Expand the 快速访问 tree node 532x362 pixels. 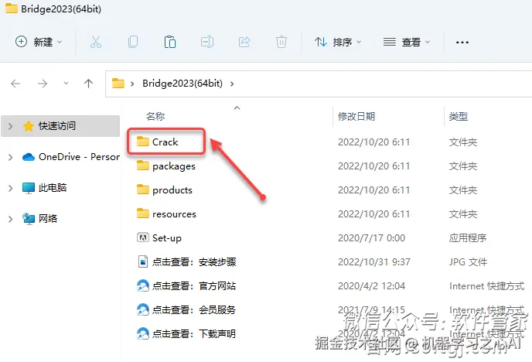[10, 126]
